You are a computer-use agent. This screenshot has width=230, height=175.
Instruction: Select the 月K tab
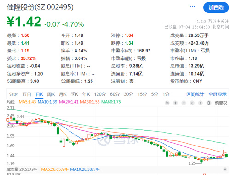[63, 94]
